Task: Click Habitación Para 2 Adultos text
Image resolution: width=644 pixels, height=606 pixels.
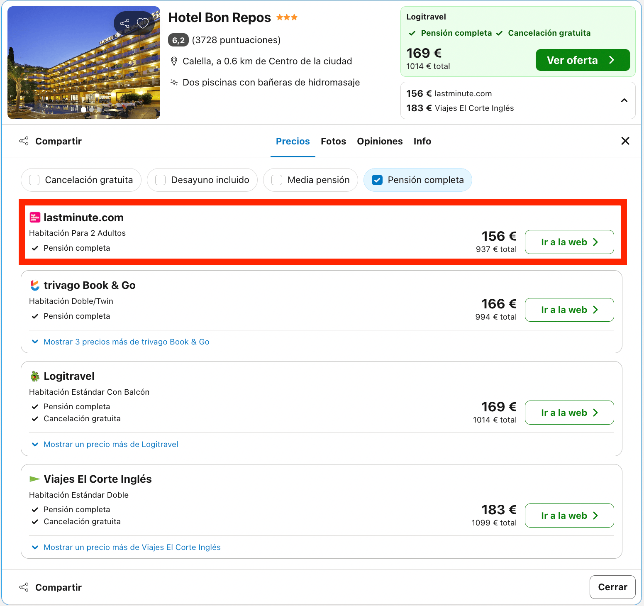Action: point(77,233)
